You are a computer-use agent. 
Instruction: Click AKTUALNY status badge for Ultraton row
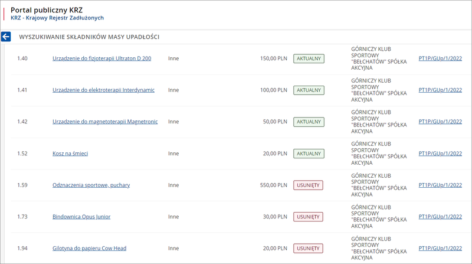coord(309,58)
